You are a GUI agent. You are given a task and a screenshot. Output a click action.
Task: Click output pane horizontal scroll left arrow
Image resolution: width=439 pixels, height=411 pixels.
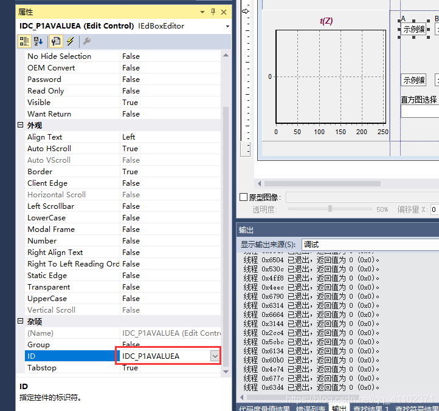[242, 397]
